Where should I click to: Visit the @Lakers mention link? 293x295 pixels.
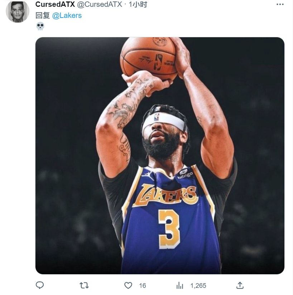click(x=67, y=15)
